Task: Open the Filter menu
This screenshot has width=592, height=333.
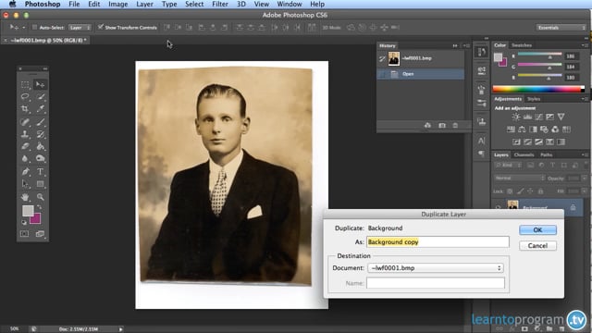Action: 220,4
